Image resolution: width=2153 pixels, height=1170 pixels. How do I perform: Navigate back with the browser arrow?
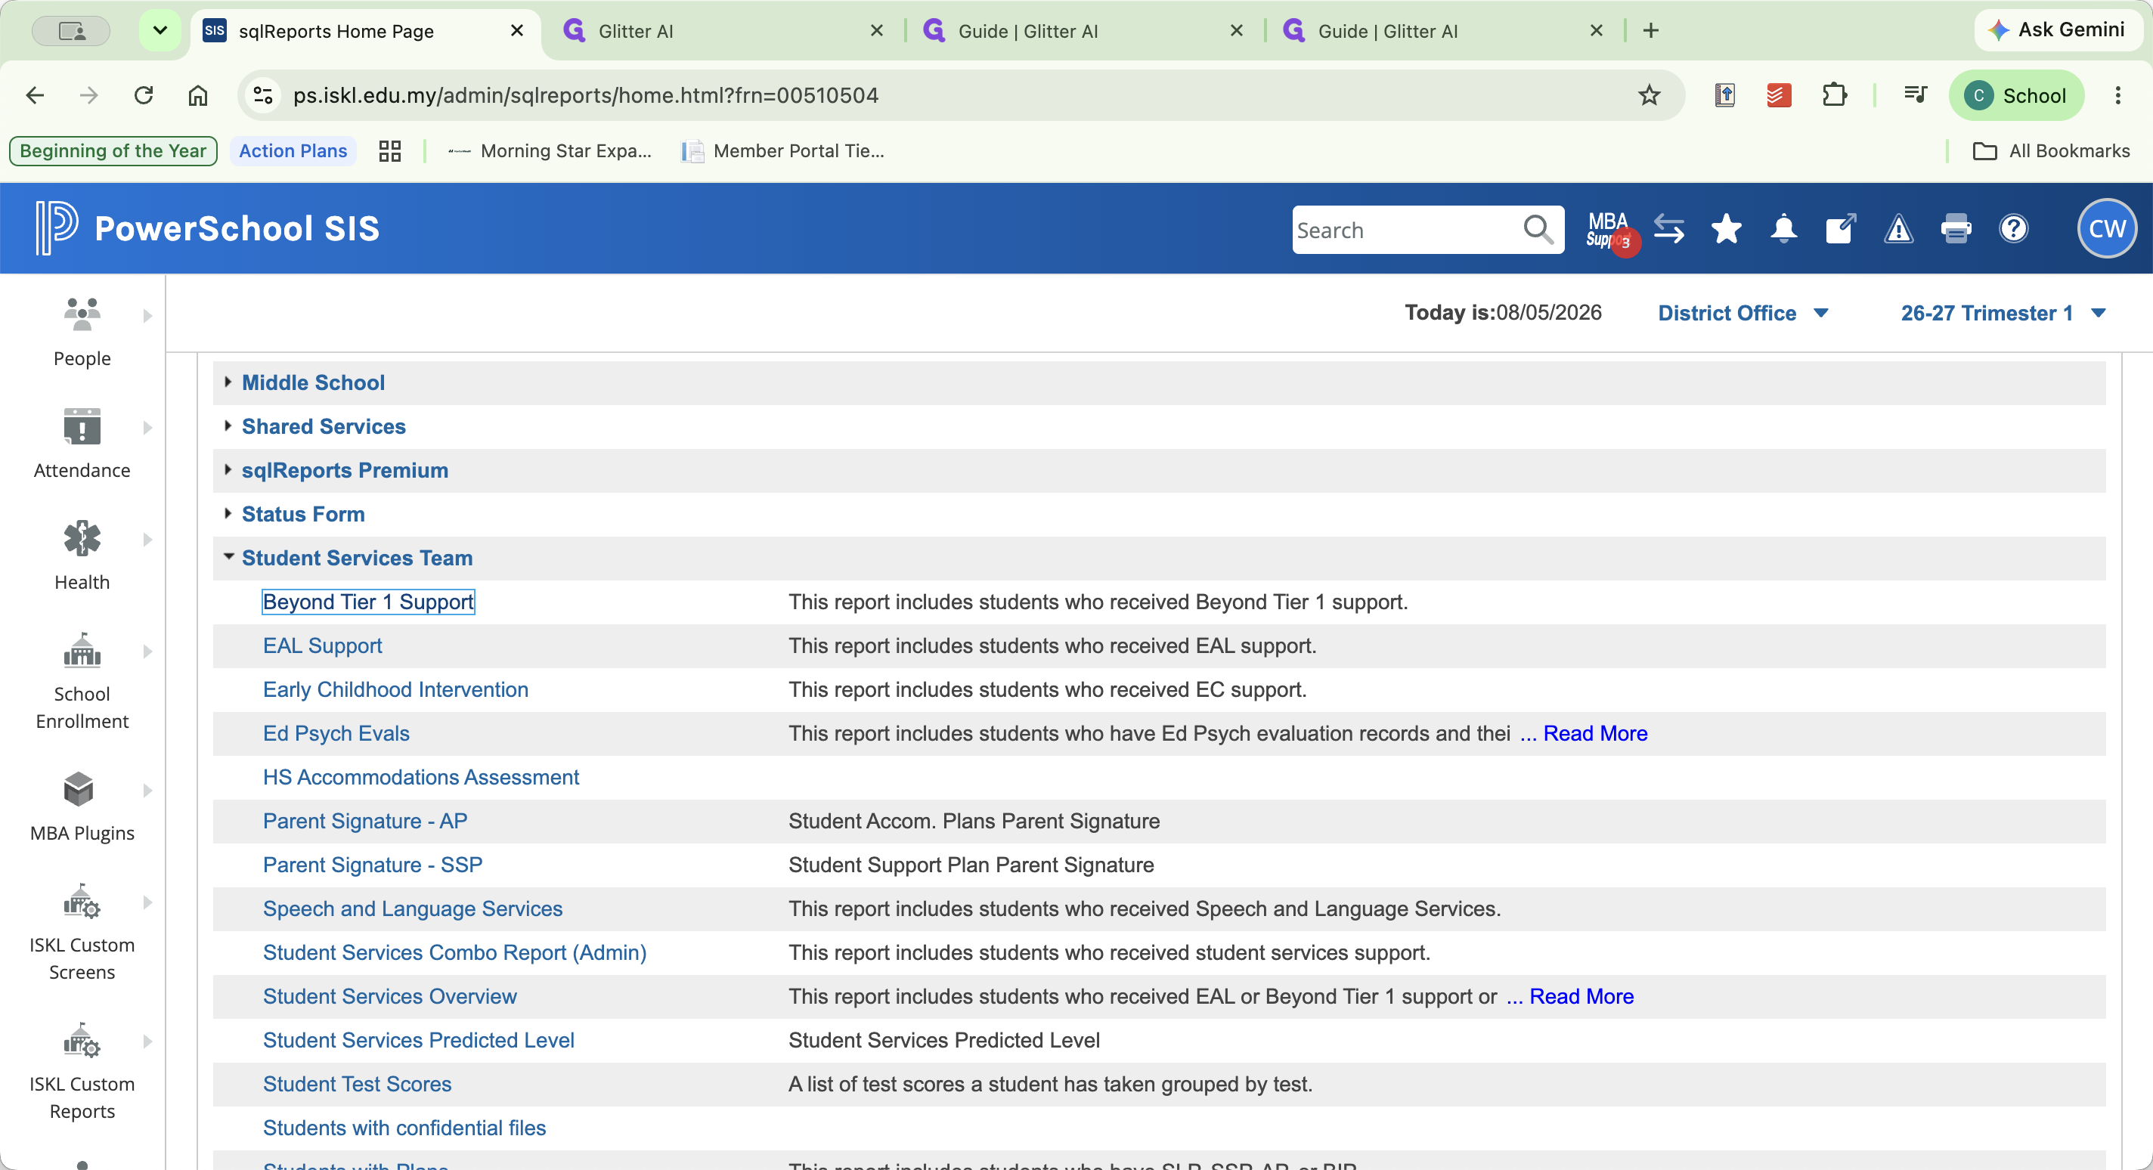(35, 95)
